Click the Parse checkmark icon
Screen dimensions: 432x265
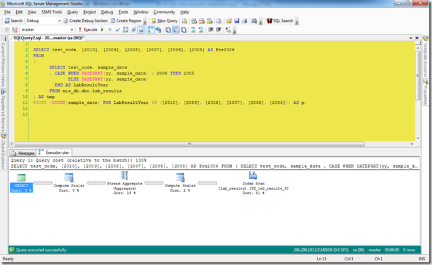tap(117, 30)
